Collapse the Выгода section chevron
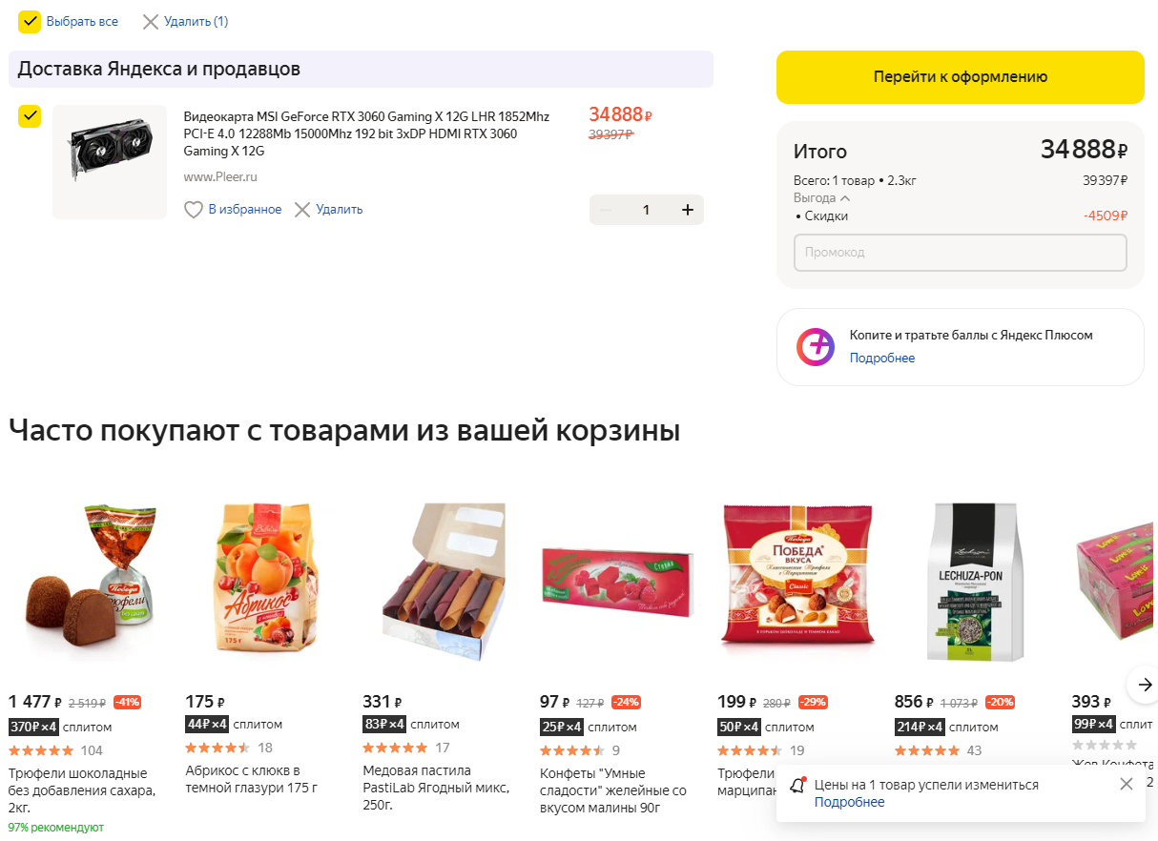The height and width of the screenshot is (841, 1158). pos(844,198)
